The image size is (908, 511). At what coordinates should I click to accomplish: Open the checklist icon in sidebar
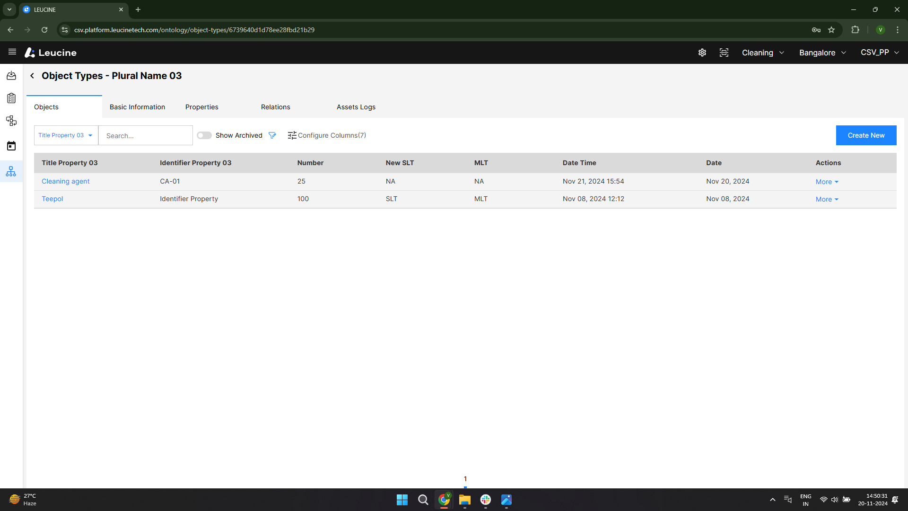click(11, 98)
